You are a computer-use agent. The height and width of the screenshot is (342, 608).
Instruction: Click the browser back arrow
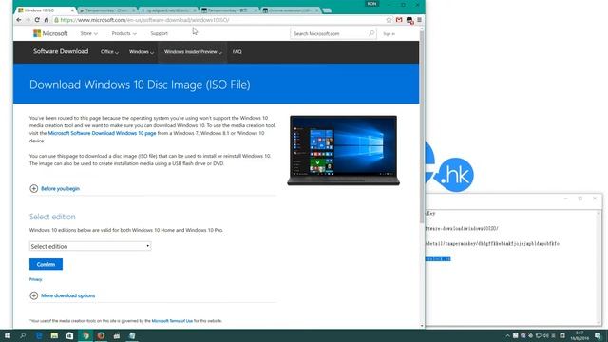pos(19,20)
